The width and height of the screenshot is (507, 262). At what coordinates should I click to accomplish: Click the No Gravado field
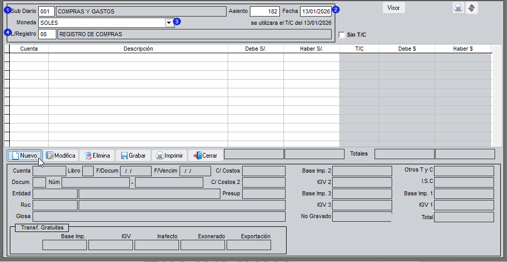(362, 217)
